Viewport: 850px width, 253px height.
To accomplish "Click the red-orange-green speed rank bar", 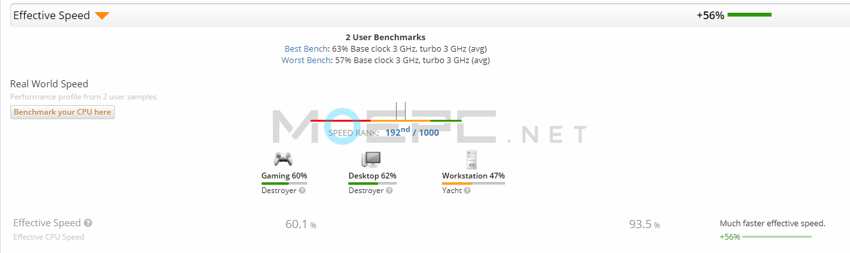I will coord(386,120).
